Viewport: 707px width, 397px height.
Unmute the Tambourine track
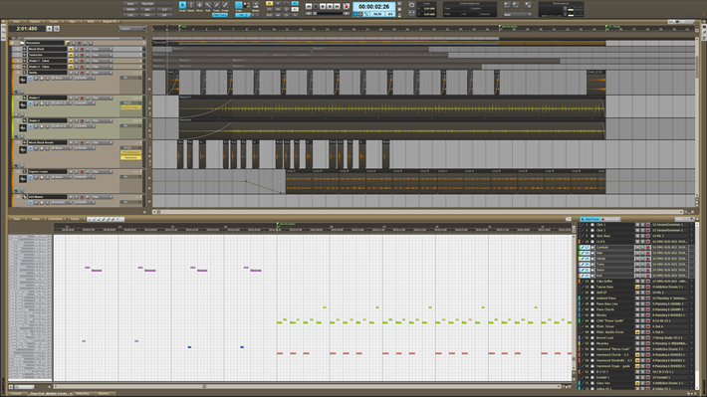(x=71, y=55)
